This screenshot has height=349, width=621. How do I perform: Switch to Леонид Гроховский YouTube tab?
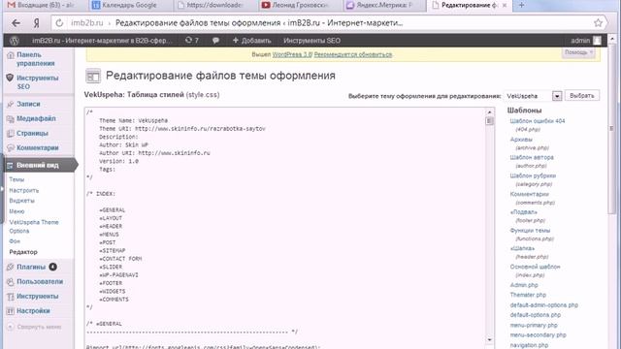pos(299,5)
